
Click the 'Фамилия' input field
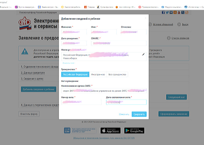(x=75, y=32)
